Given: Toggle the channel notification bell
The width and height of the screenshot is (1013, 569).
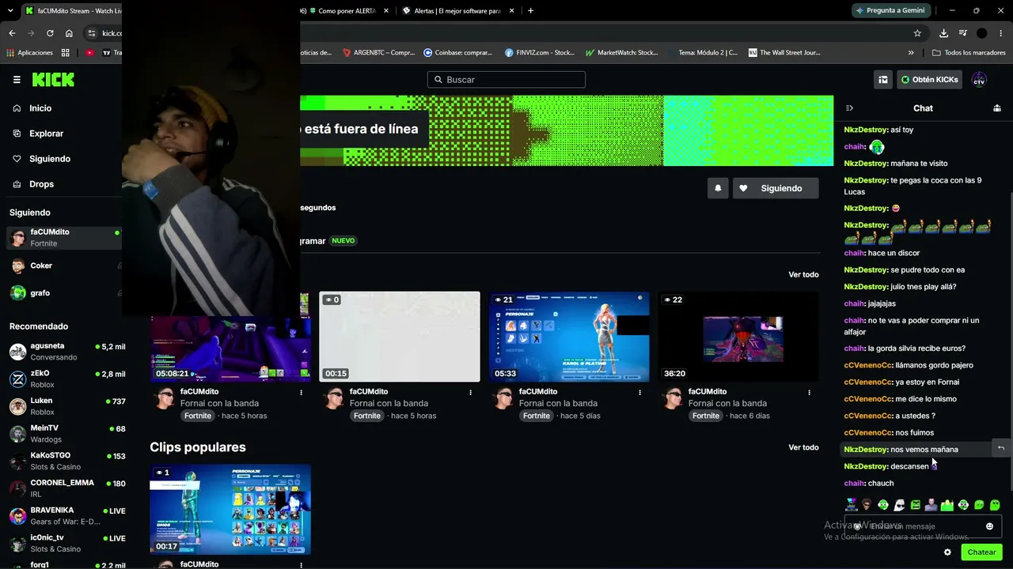Looking at the screenshot, I should click(x=718, y=188).
